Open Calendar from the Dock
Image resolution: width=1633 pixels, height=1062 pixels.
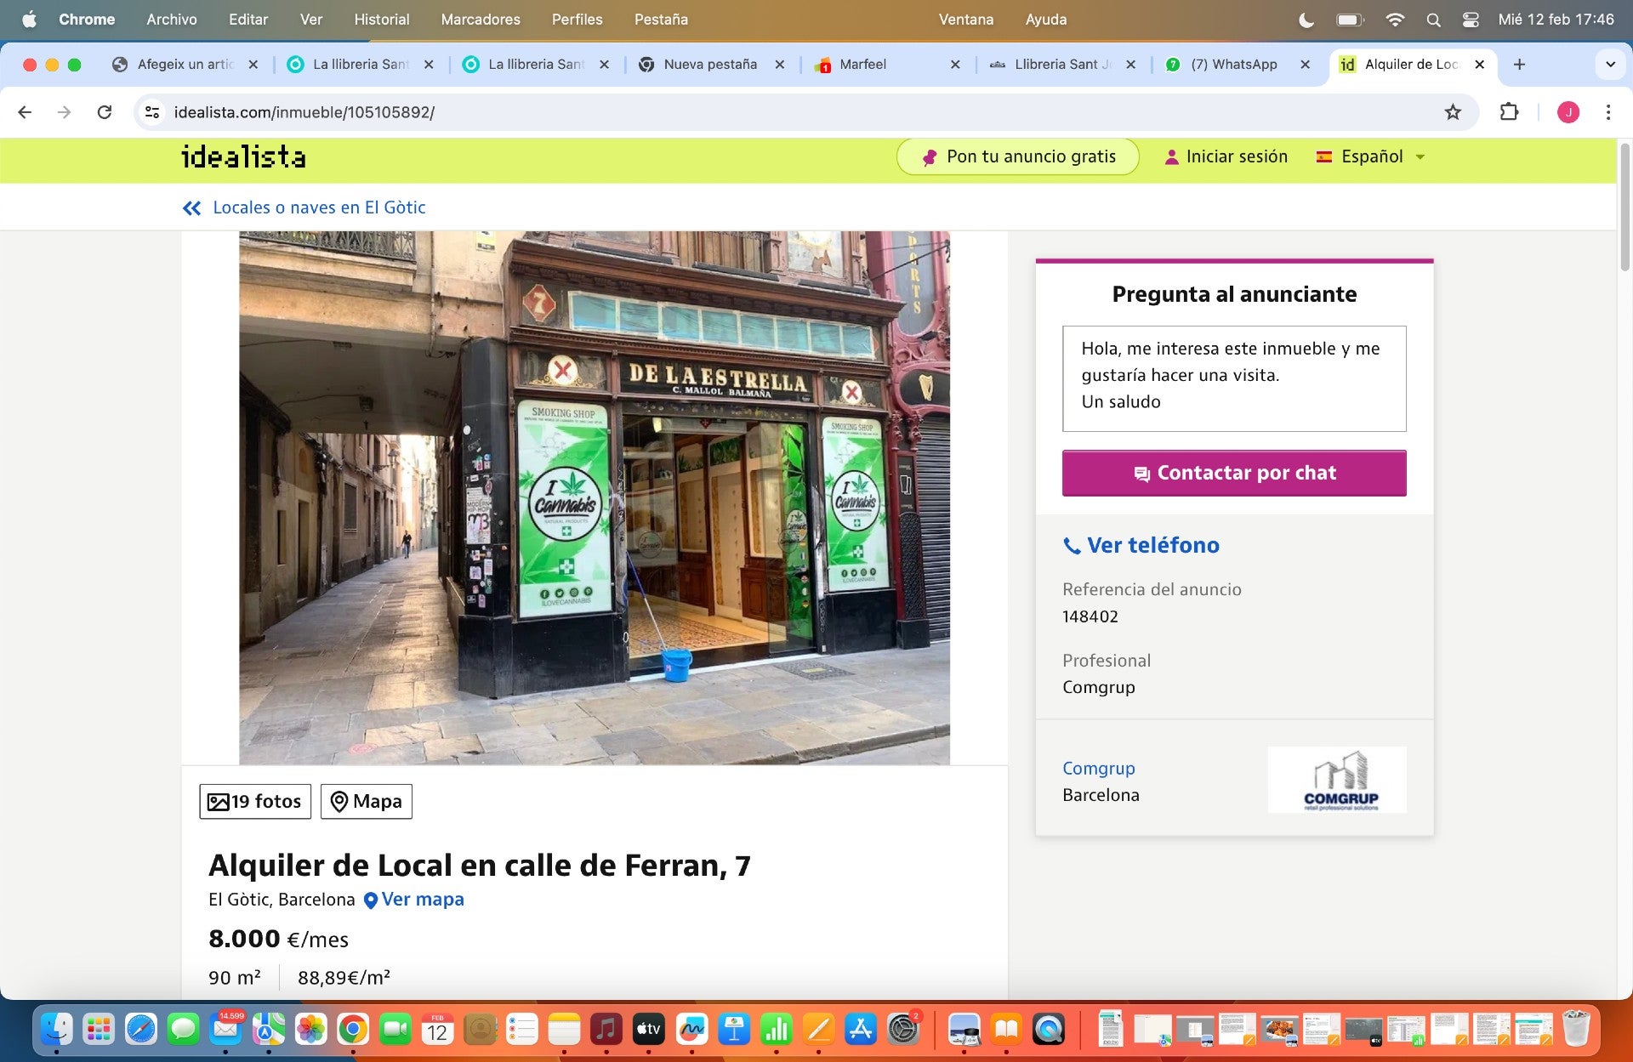437,1030
